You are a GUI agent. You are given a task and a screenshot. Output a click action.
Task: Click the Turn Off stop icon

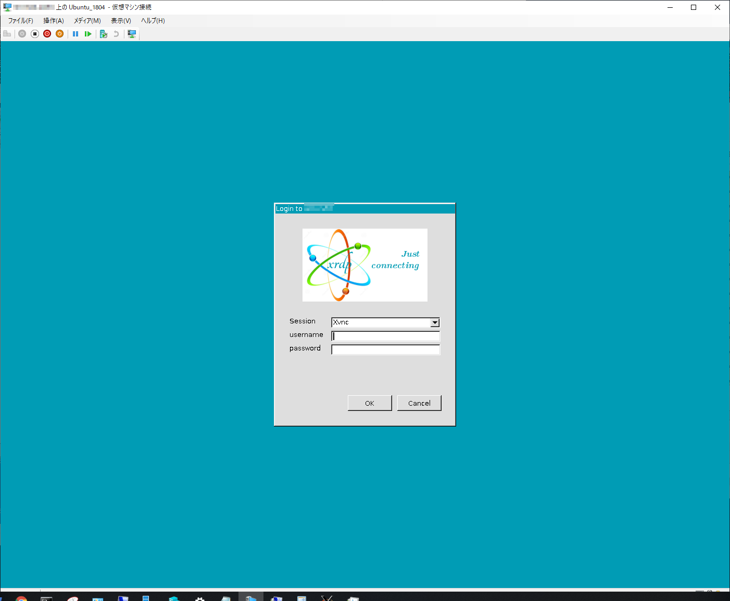click(x=35, y=34)
